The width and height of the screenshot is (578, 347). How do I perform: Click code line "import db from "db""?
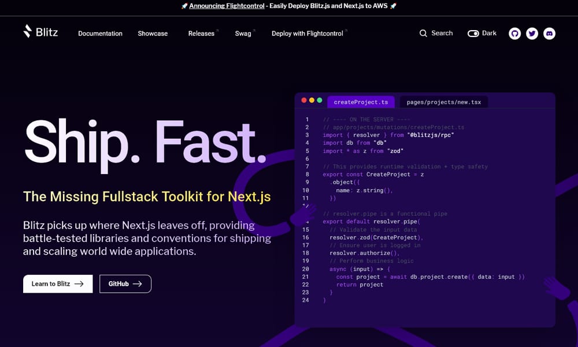(355, 143)
